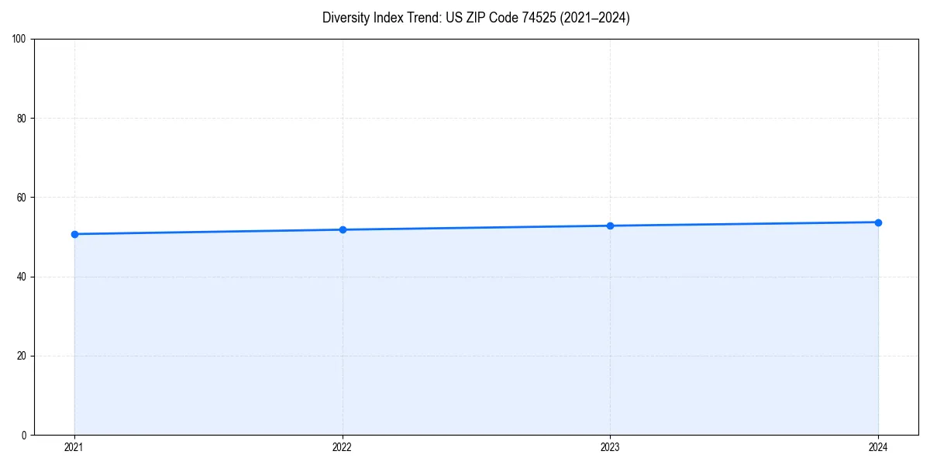Click the trend line segment between 2023 and 2024
Screen dimensions: 930x465
point(744,223)
